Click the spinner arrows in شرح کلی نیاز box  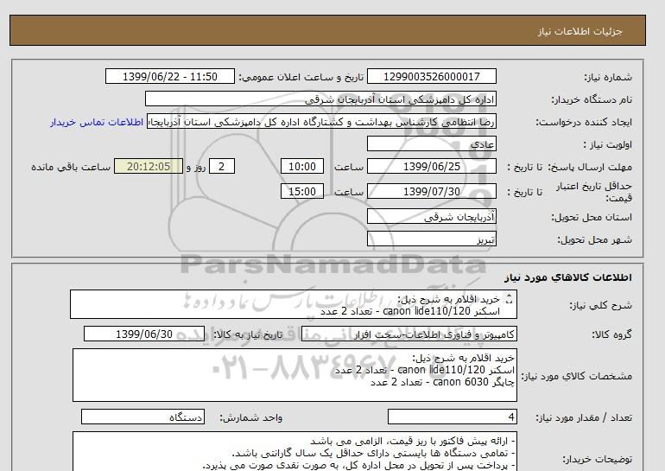click(509, 299)
